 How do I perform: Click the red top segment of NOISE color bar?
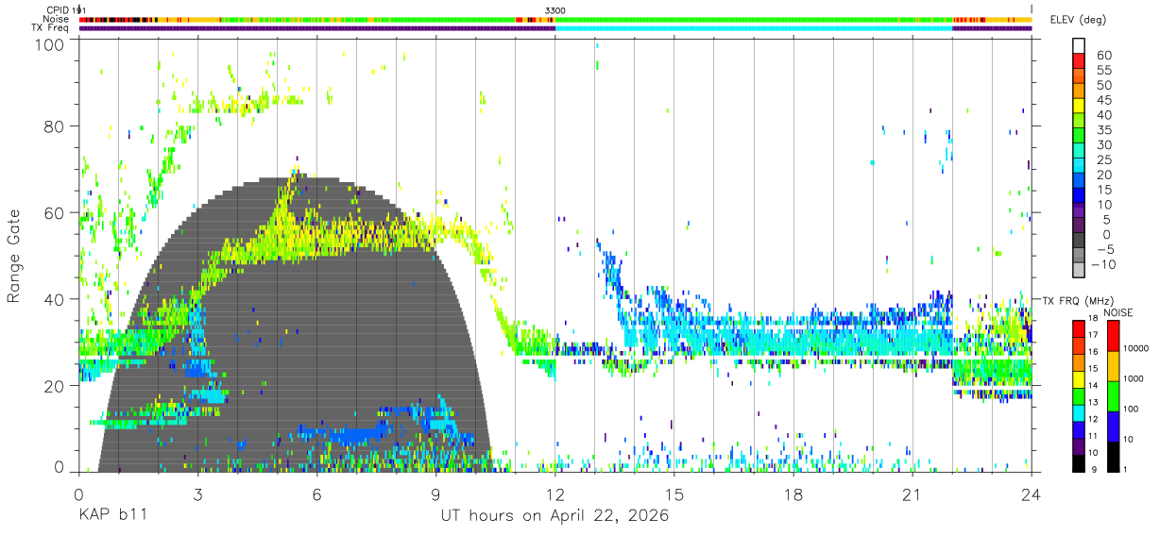pos(1113,336)
